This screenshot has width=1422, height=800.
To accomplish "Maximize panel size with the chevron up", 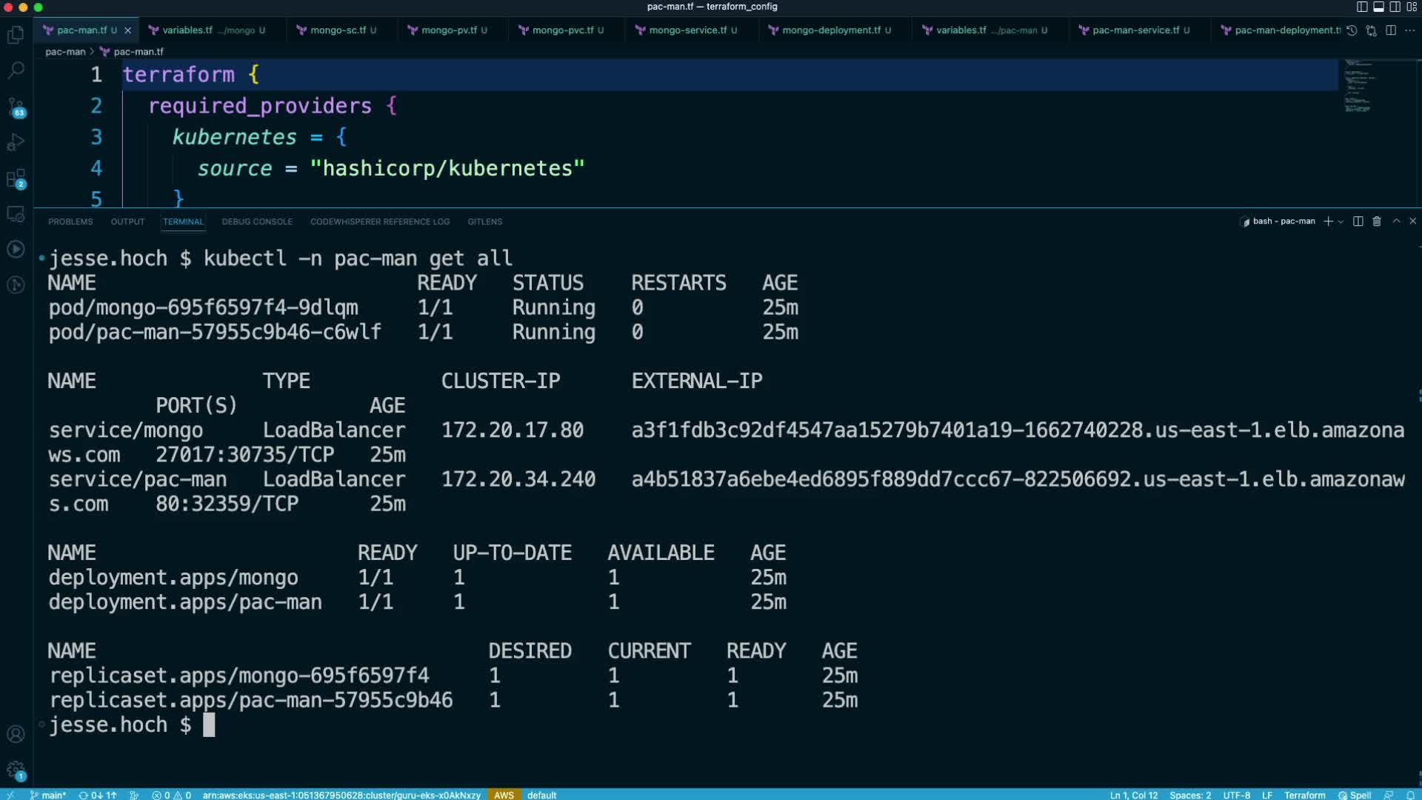I will coord(1396,221).
